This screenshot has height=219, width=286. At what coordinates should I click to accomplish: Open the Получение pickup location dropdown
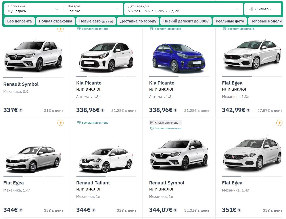tap(33, 9)
